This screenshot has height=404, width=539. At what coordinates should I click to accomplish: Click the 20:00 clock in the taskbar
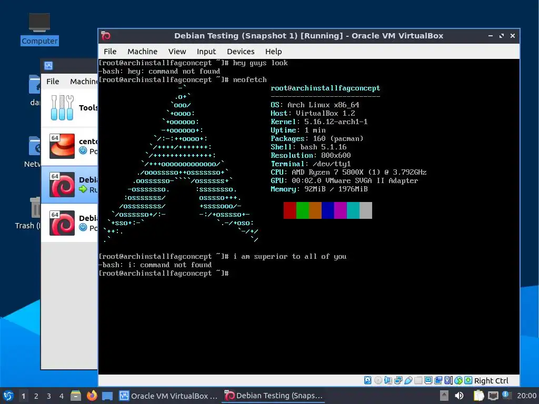pos(526,396)
